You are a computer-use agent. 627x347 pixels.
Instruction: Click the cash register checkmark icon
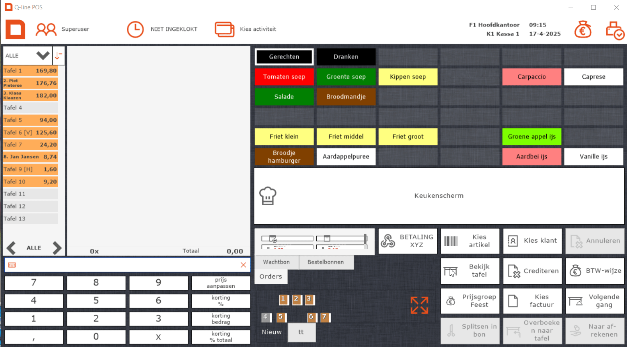(615, 30)
